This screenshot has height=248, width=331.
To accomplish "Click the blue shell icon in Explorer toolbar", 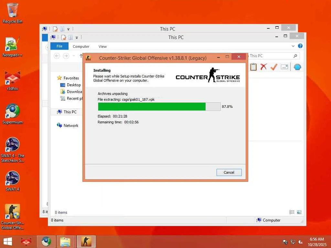I will (x=297, y=67).
